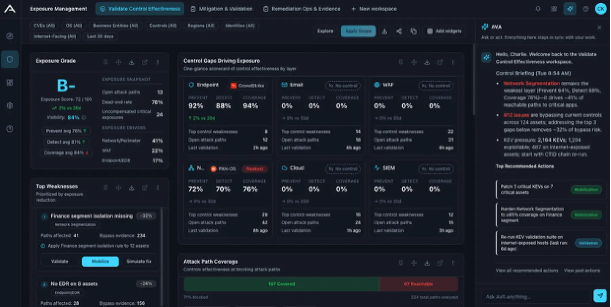The height and width of the screenshot is (307, 611).
Task: Click the green Covered coverage bar
Action: point(281,284)
